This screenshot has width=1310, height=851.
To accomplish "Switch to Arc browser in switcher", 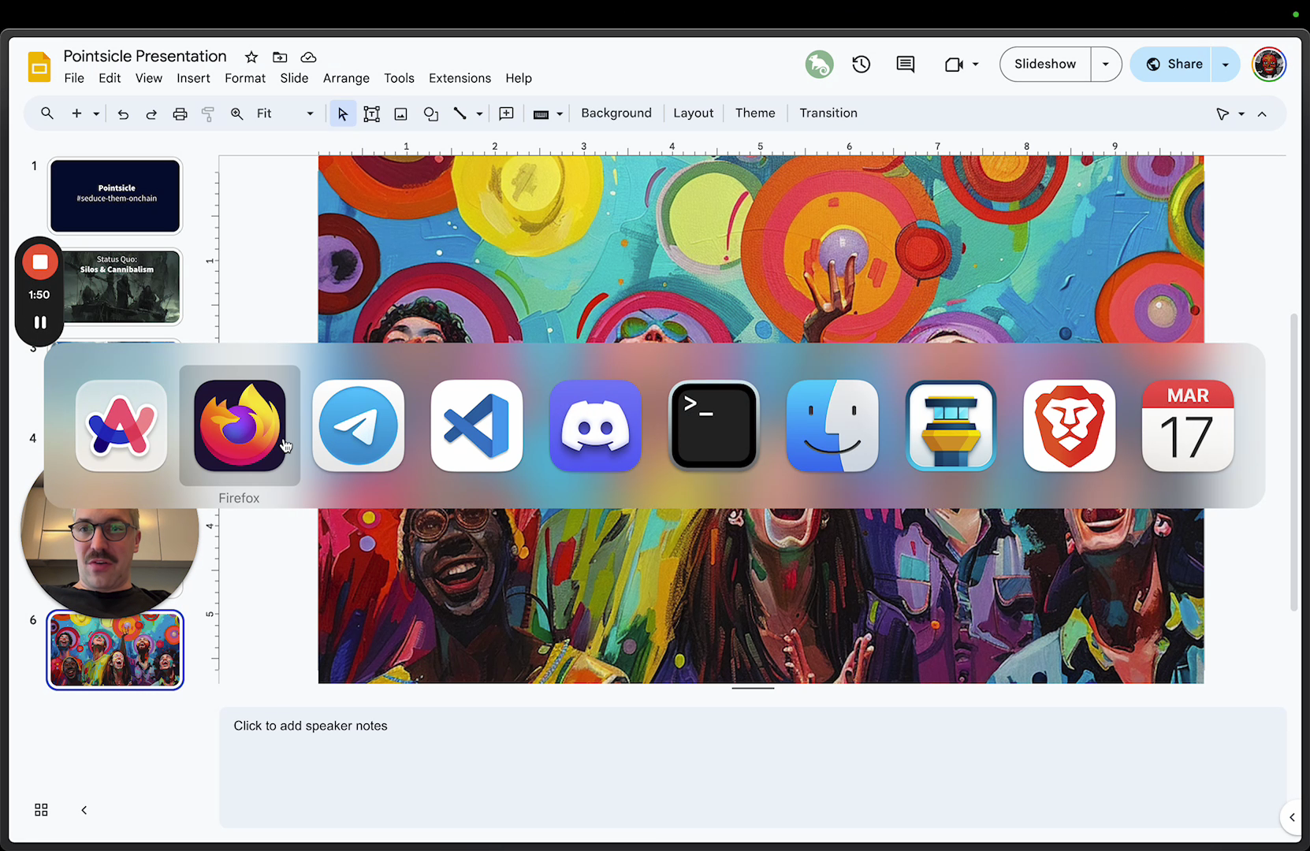I will pyautogui.click(x=121, y=425).
